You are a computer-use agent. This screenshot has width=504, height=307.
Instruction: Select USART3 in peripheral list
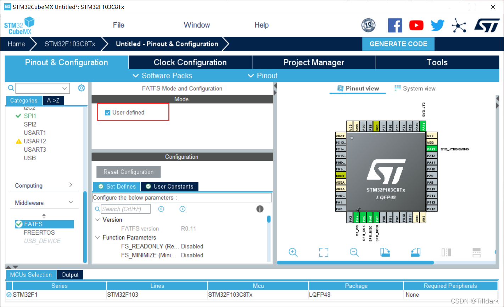(35, 150)
